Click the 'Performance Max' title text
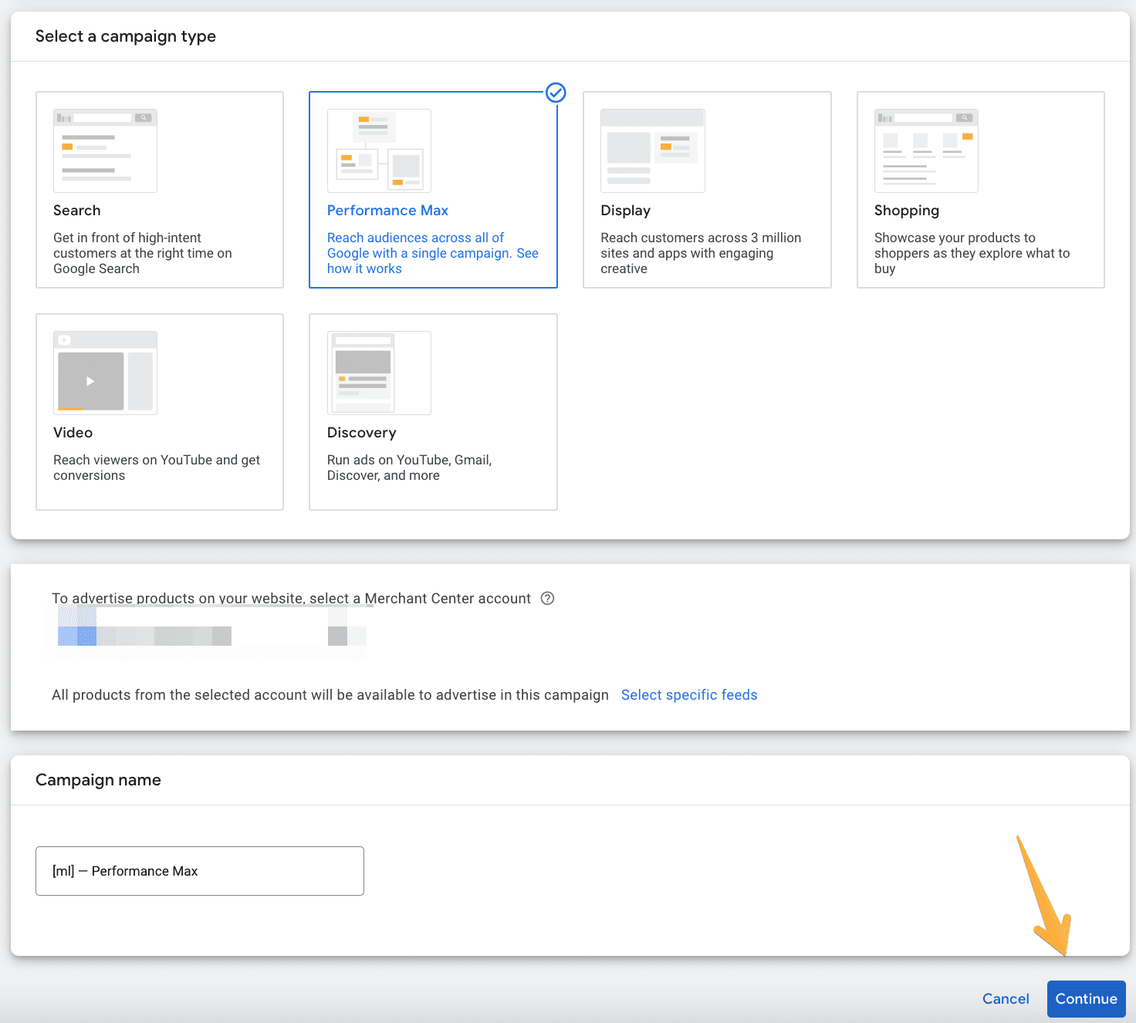 (x=387, y=211)
